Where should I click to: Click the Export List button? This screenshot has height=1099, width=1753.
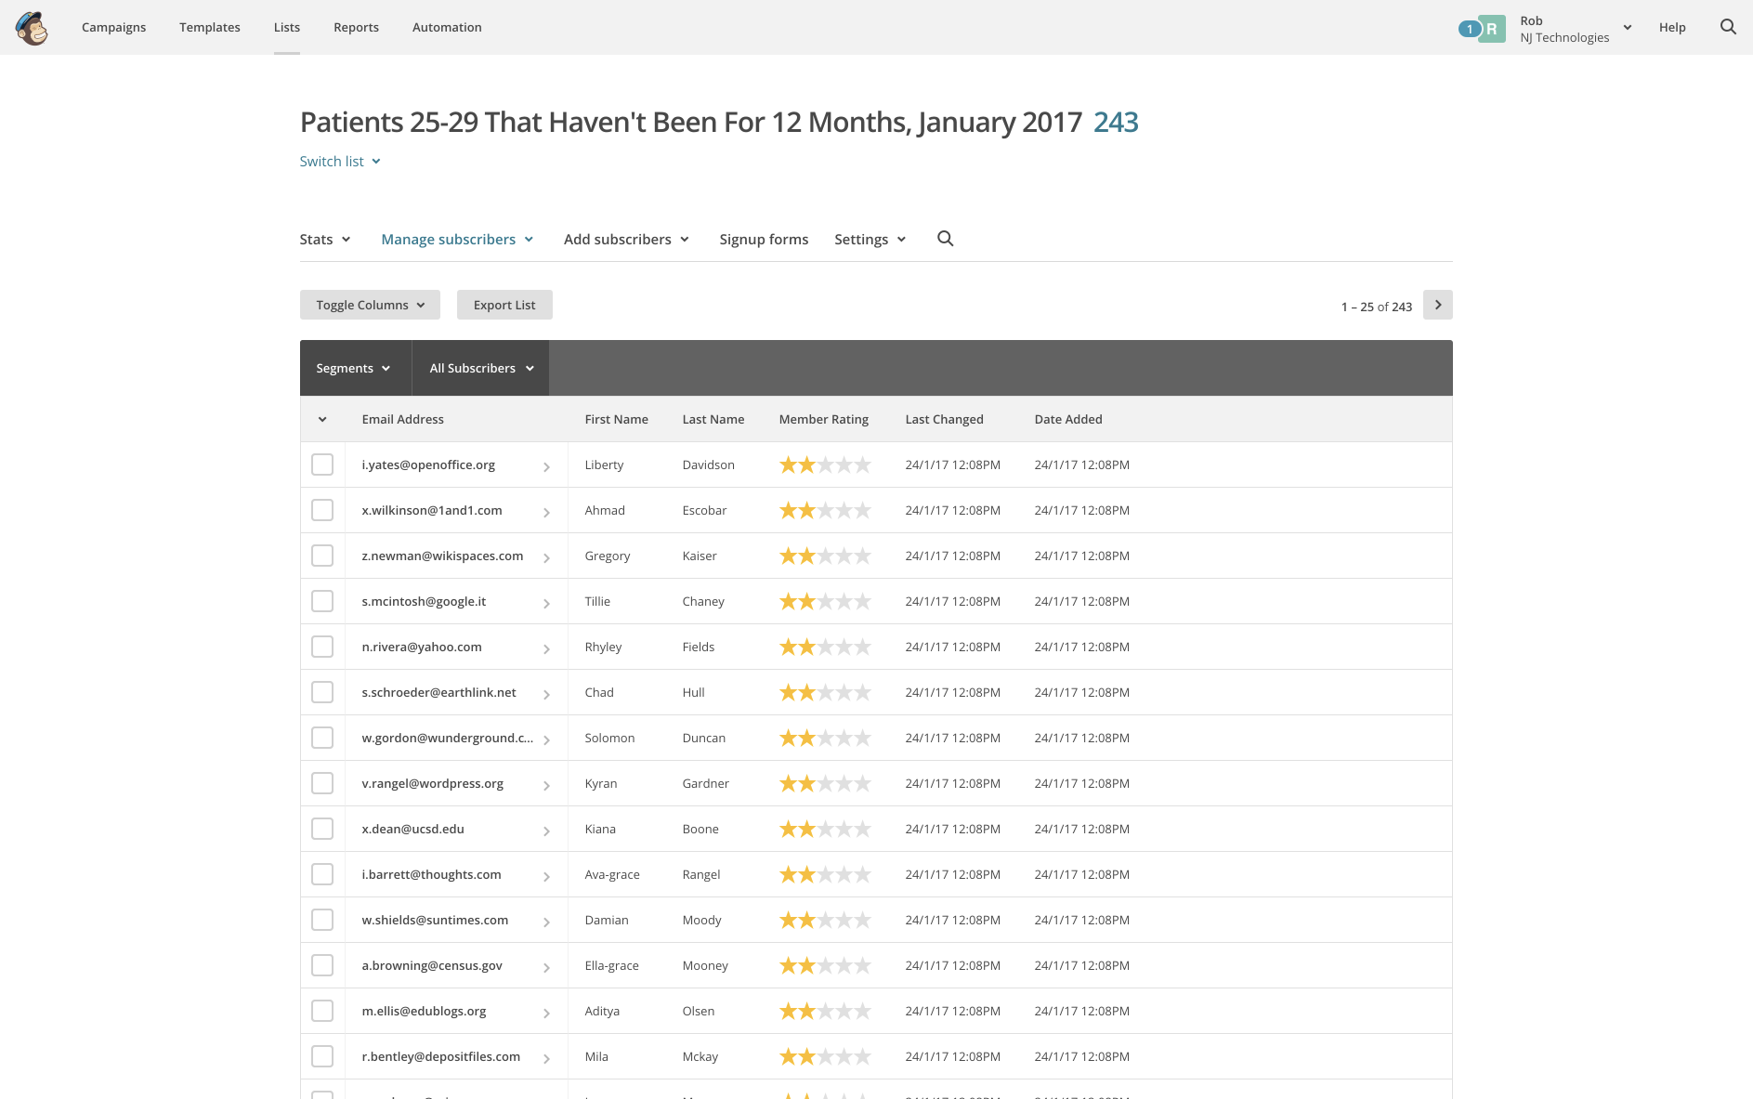click(504, 305)
